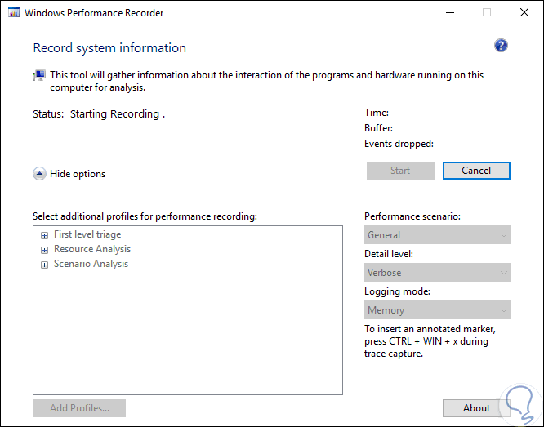Click the blue help question mark icon
The width and height of the screenshot is (544, 427).
[501, 46]
